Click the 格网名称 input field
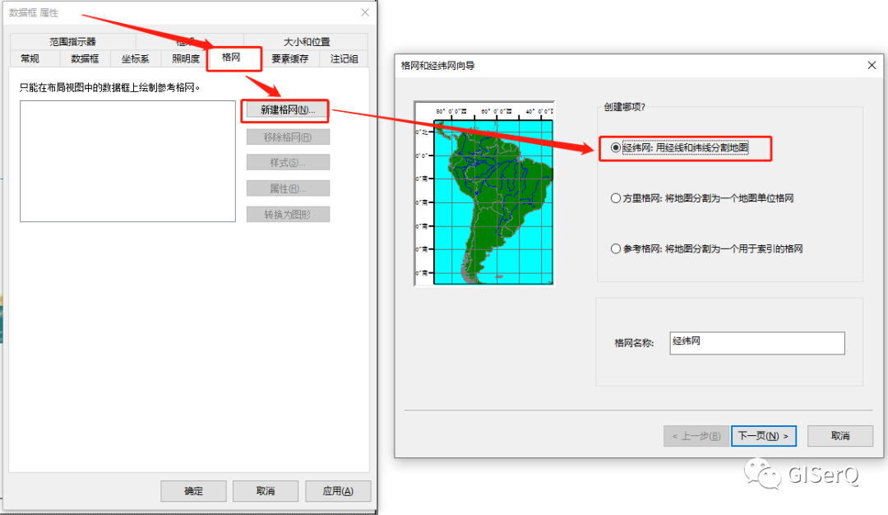 (x=756, y=343)
